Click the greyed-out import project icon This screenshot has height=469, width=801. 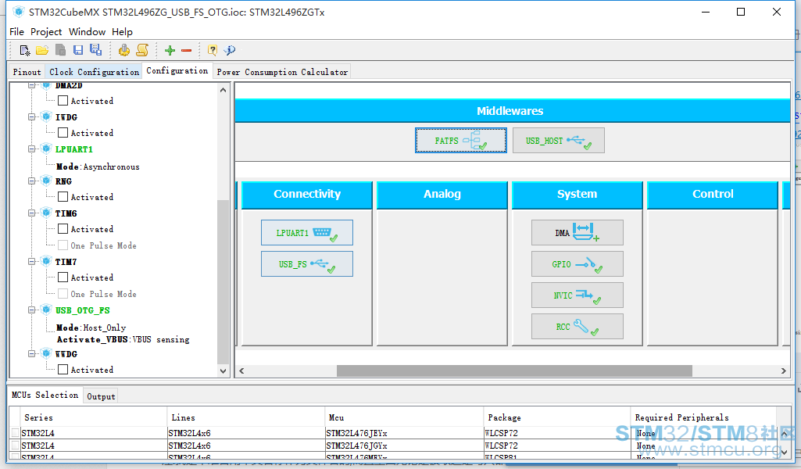pos(60,50)
